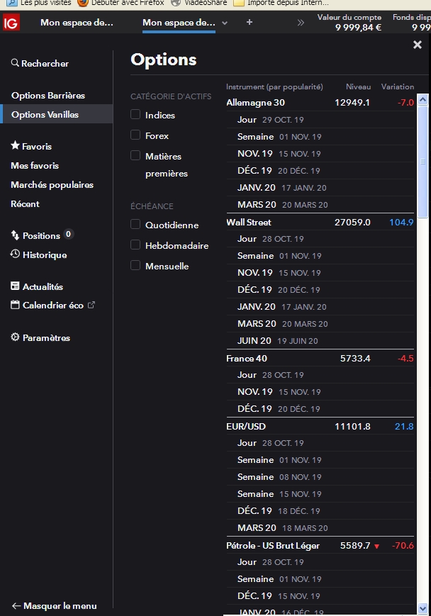Screen dimensions: 431x616
Task: Click the Rechercher search magnifier icon
Action: pos(15,63)
